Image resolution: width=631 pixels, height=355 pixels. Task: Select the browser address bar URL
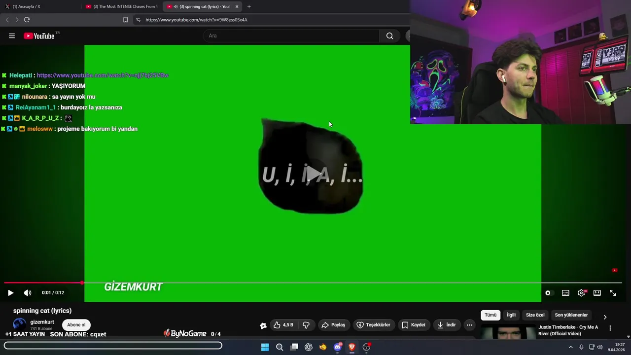pyautogui.click(x=196, y=20)
